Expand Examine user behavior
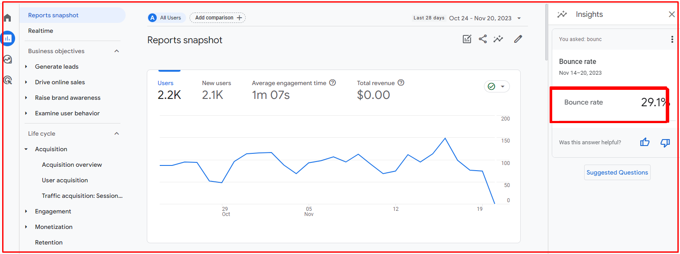The image size is (680, 254). 26,113
